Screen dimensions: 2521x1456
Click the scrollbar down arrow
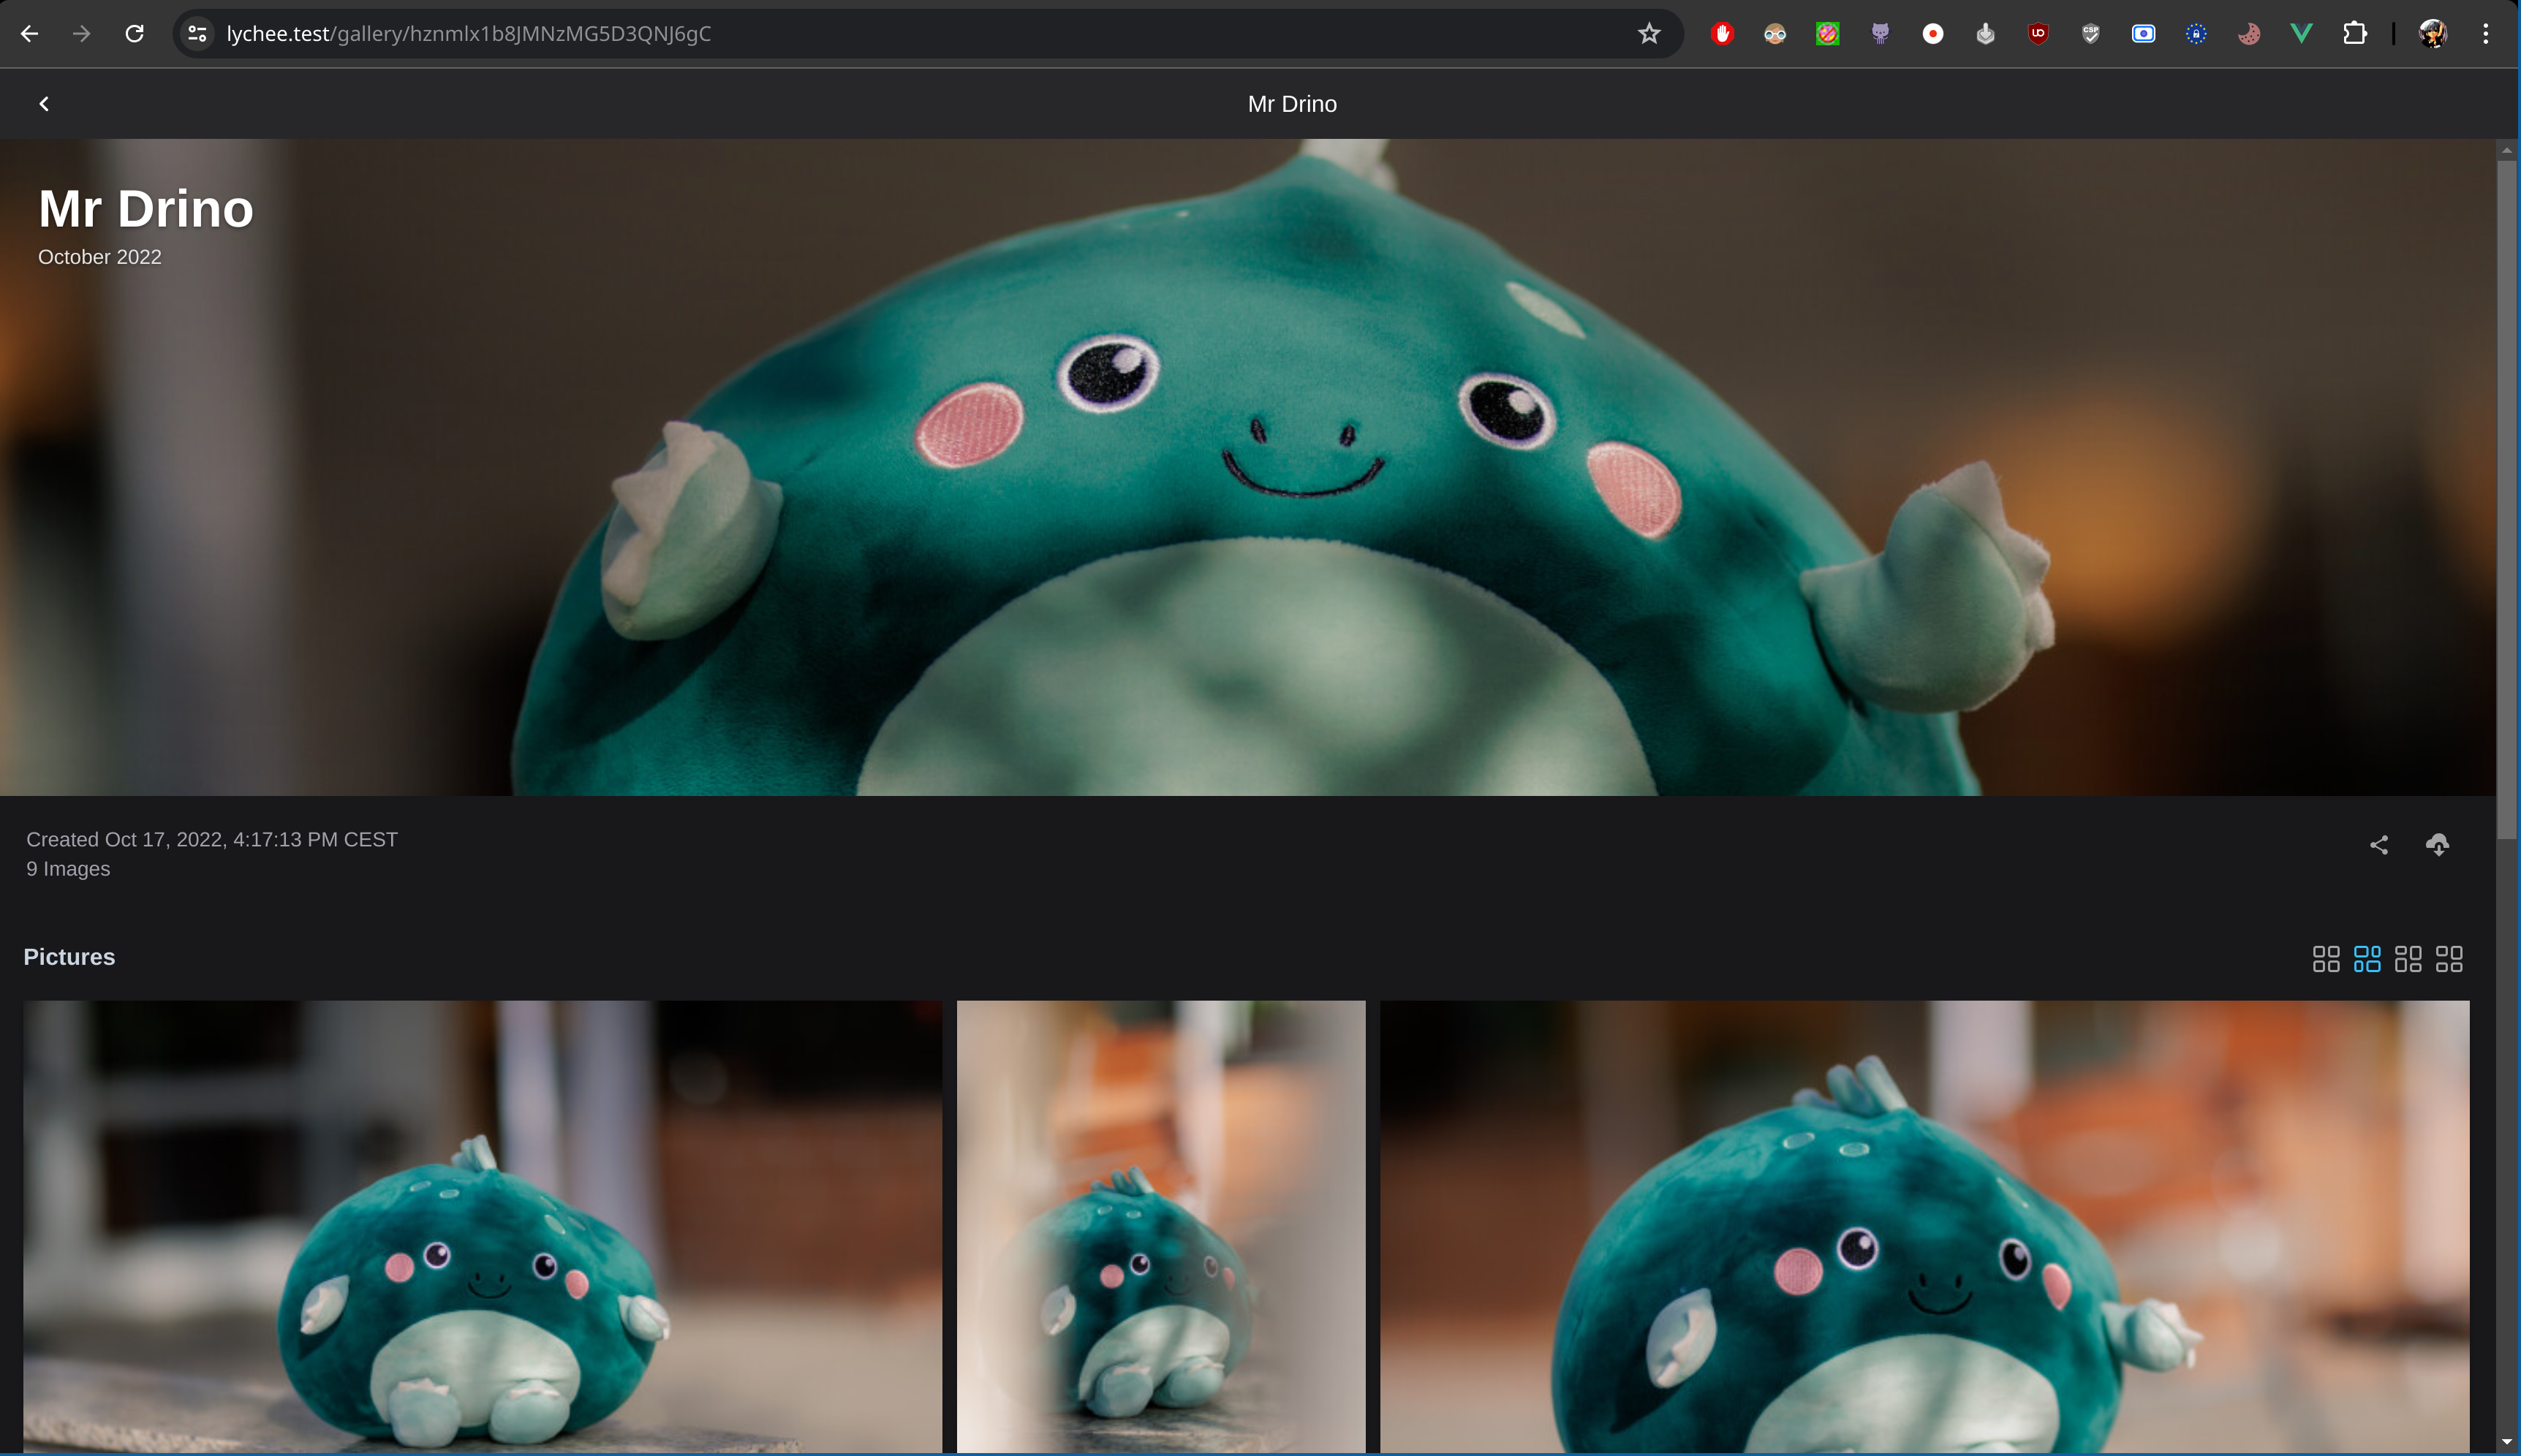pos(2506,1442)
